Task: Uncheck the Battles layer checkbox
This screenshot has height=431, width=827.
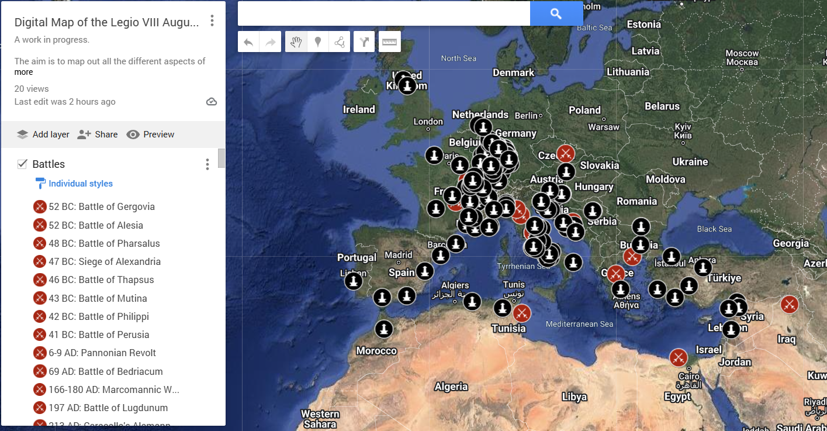Action: (x=22, y=164)
